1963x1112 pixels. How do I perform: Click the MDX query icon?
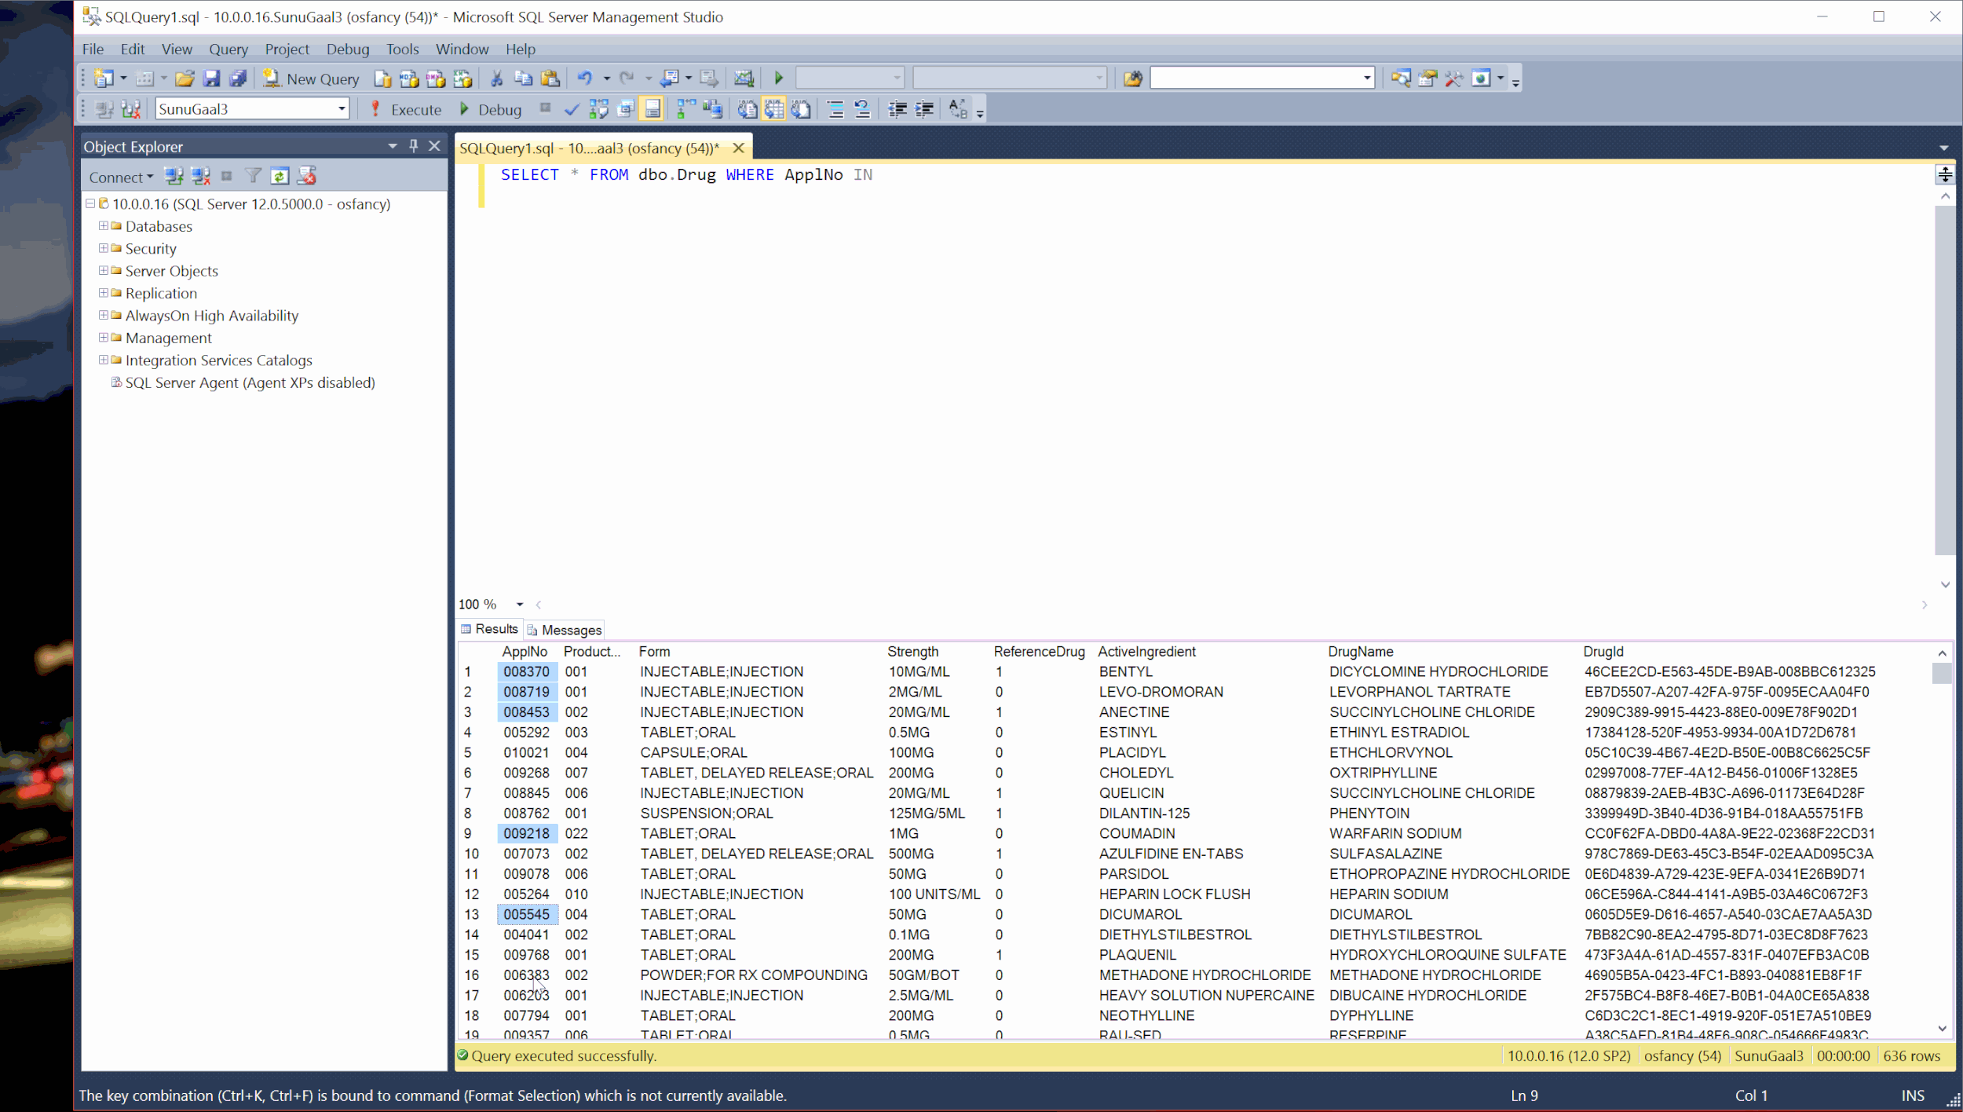(409, 79)
